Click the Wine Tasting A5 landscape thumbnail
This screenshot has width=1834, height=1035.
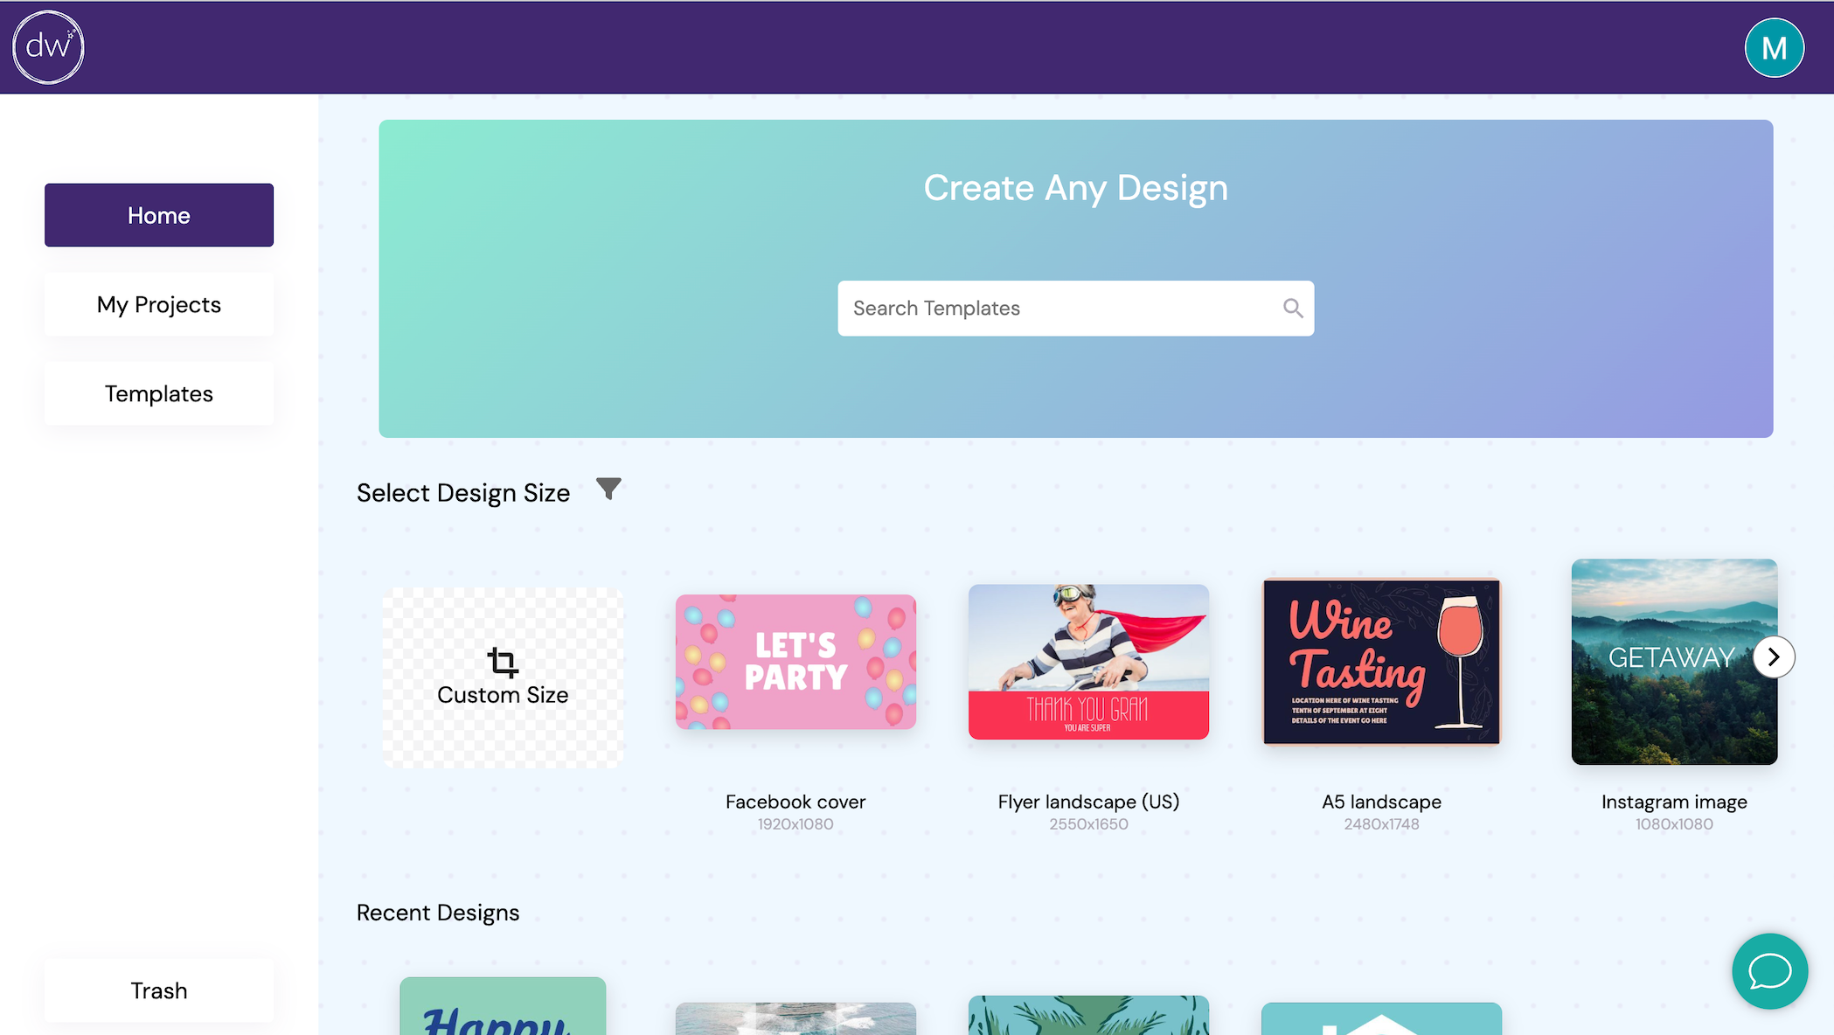[x=1382, y=661]
